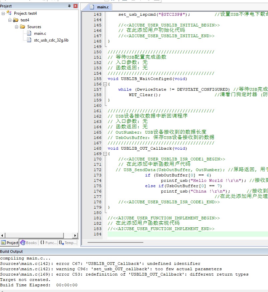Collapse the test4 target node
The image size is (268, 292).
pyautogui.click(x=10, y=20)
